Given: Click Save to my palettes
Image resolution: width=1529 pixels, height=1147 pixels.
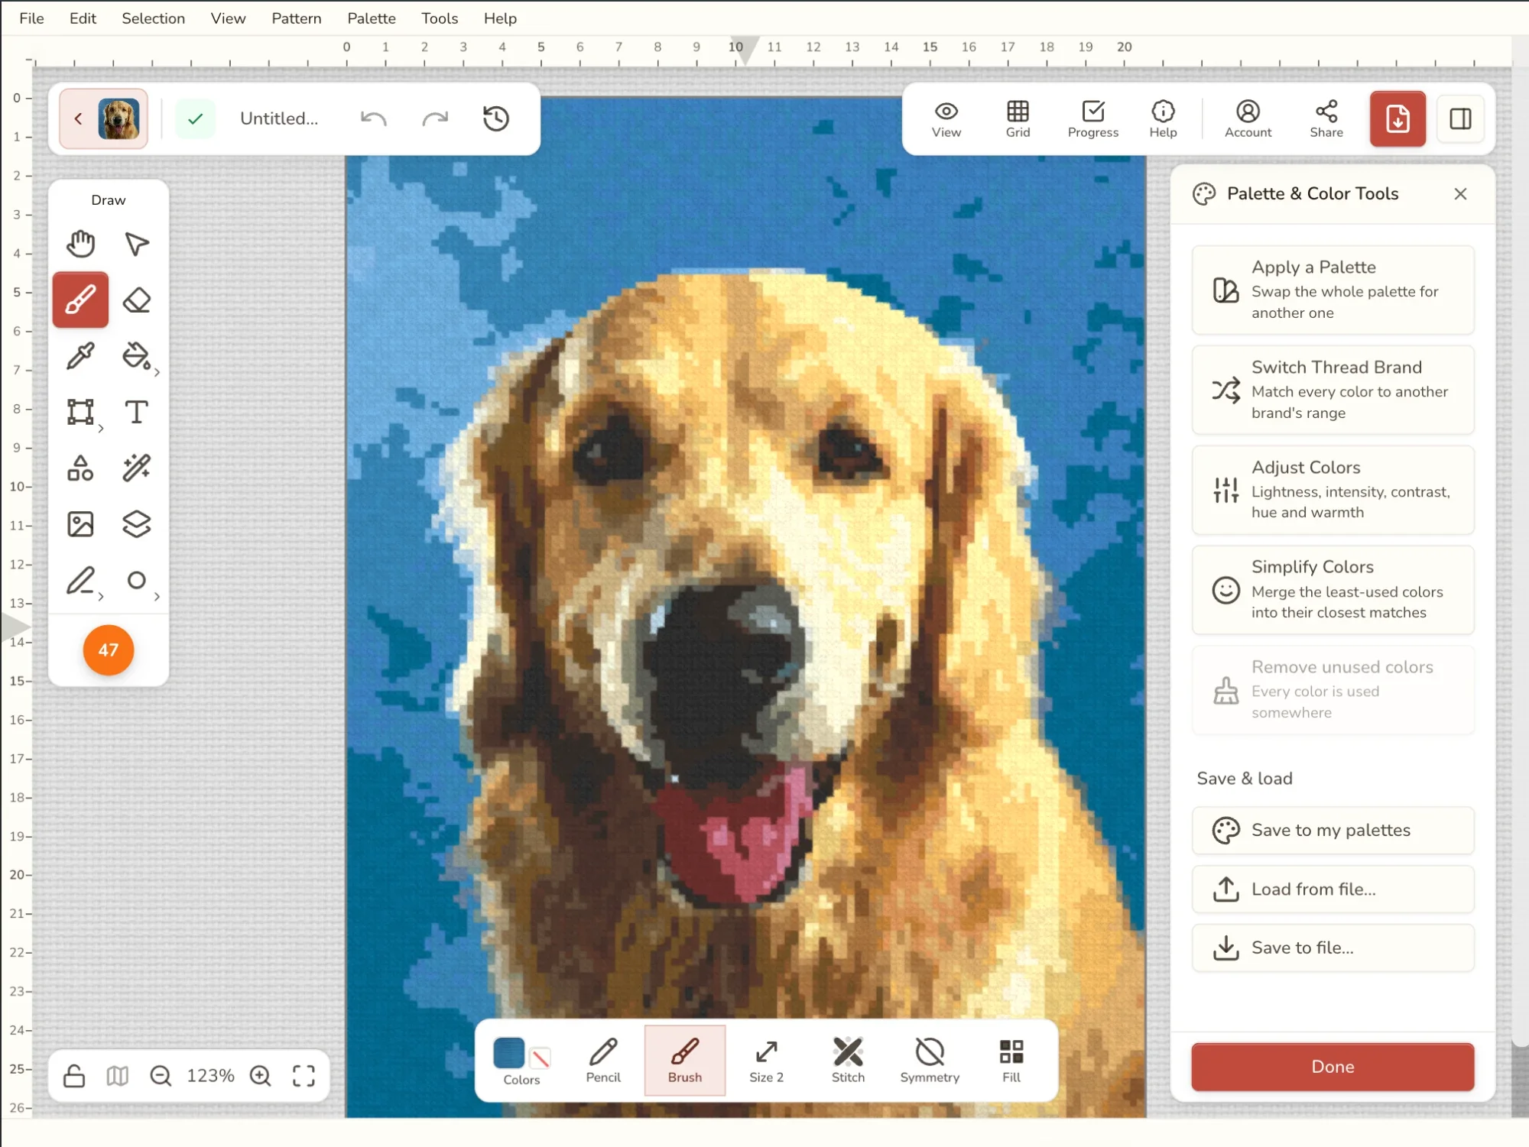Looking at the screenshot, I should pos(1333,831).
